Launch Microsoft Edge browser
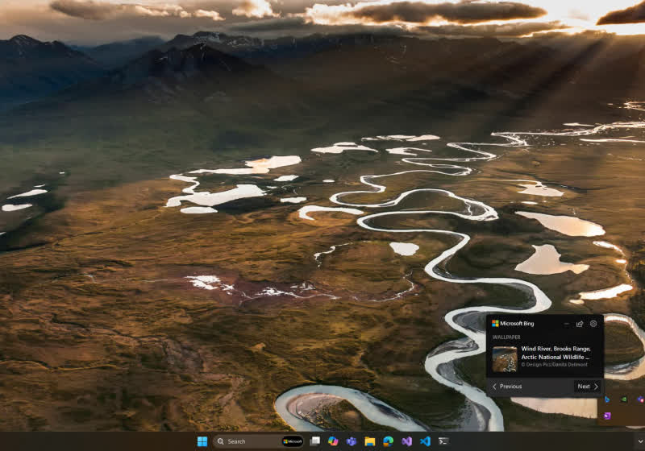 tap(388, 441)
